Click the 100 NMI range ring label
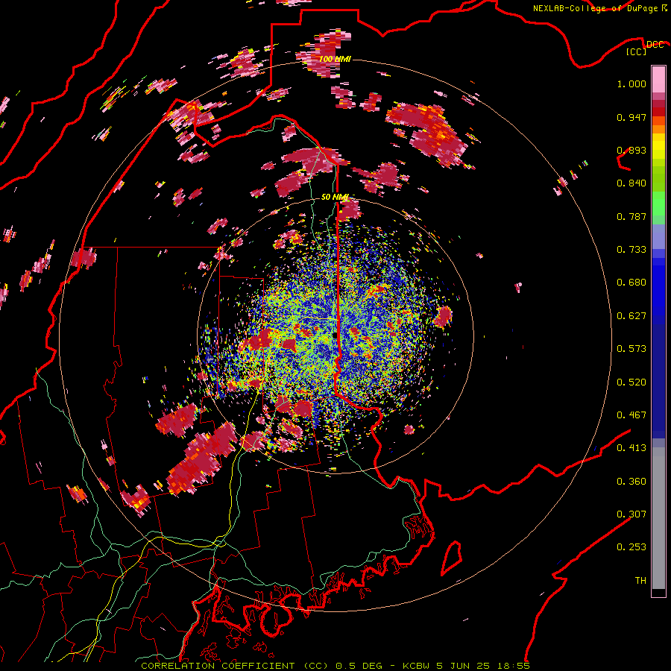Screen dimensions: 671x671 [x=335, y=59]
